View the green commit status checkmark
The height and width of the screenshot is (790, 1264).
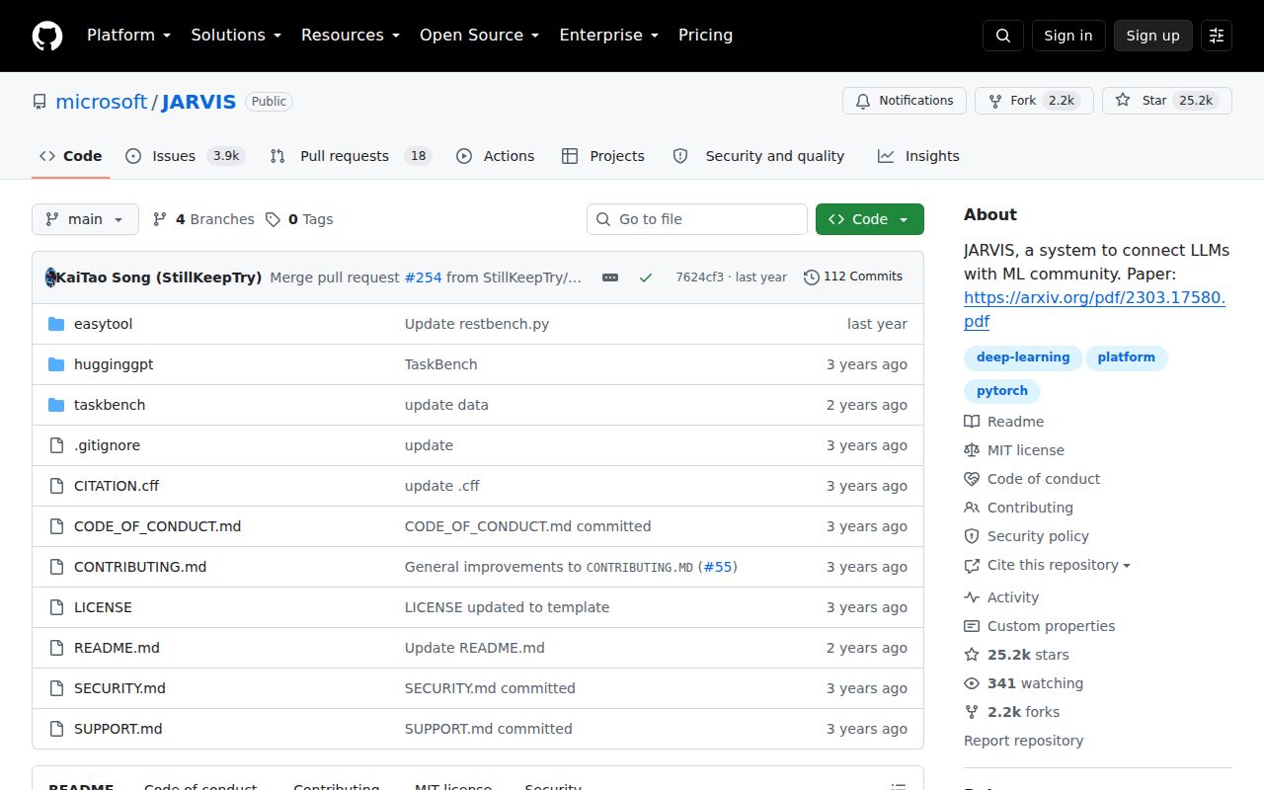(646, 277)
